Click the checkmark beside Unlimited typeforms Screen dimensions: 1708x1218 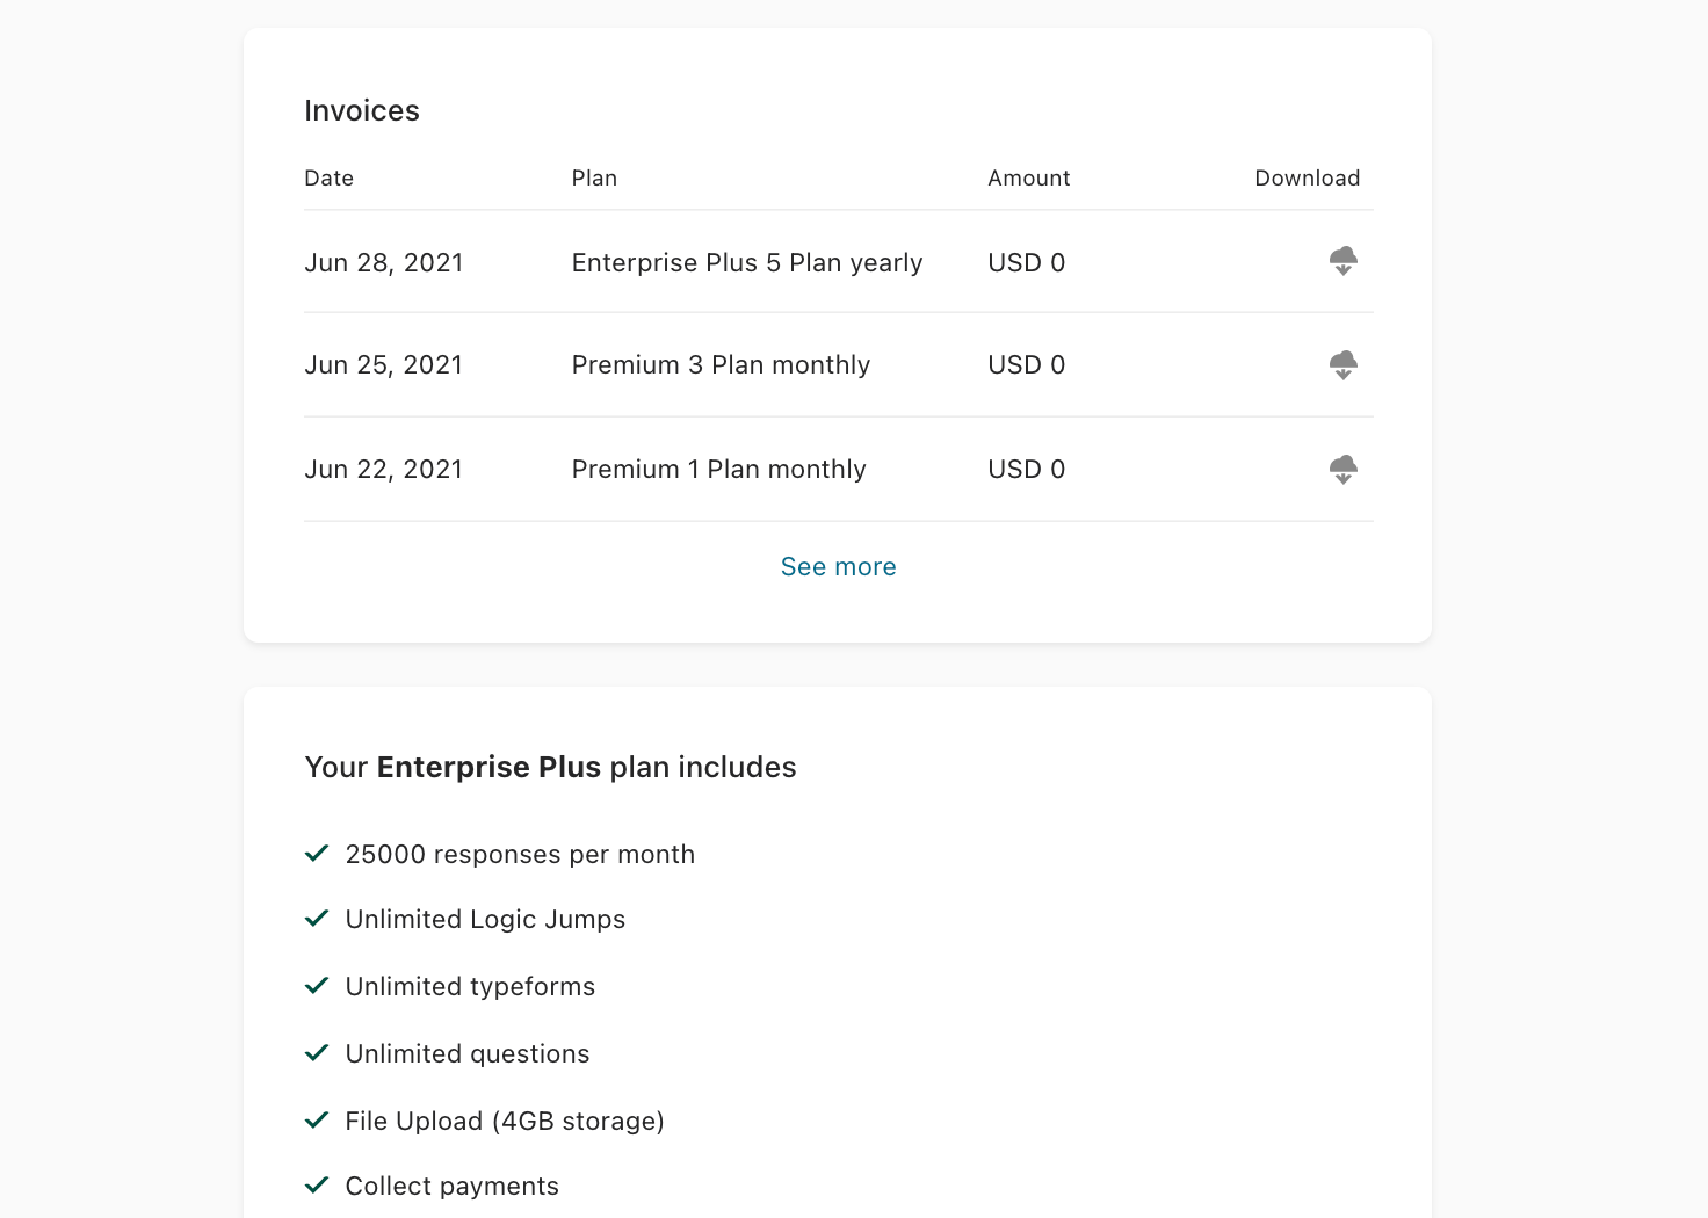point(317,985)
